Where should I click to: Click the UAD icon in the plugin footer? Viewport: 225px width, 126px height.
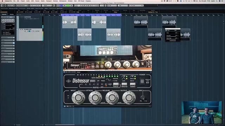[x=65, y=106]
